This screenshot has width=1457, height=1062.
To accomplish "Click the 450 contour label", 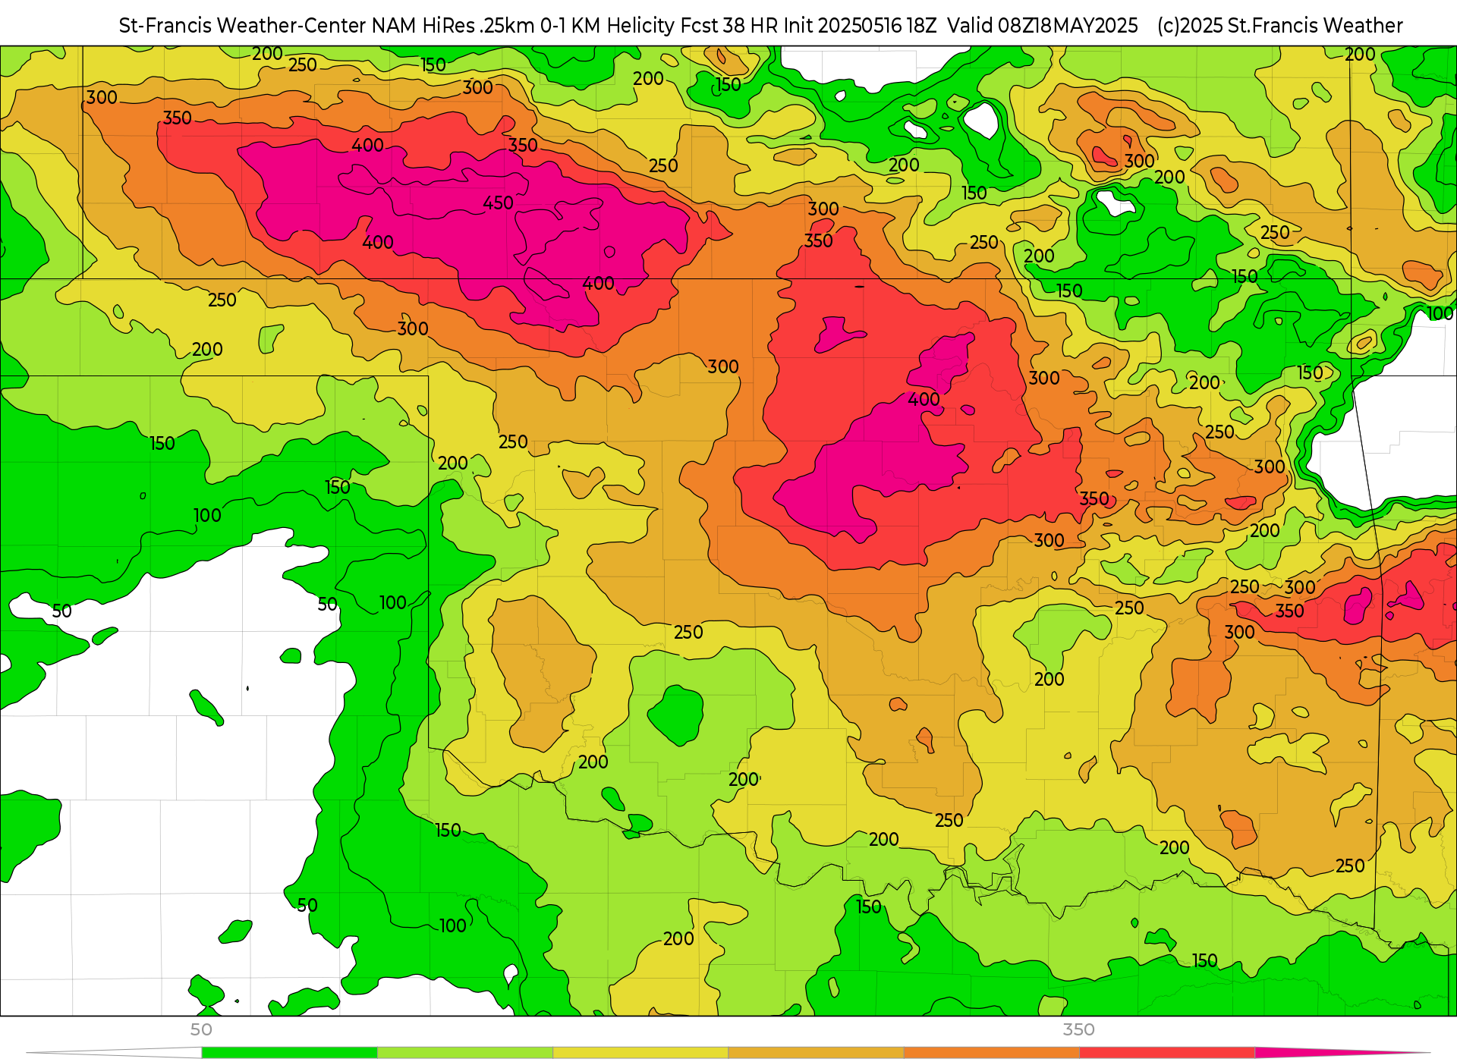I will [x=498, y=203].
